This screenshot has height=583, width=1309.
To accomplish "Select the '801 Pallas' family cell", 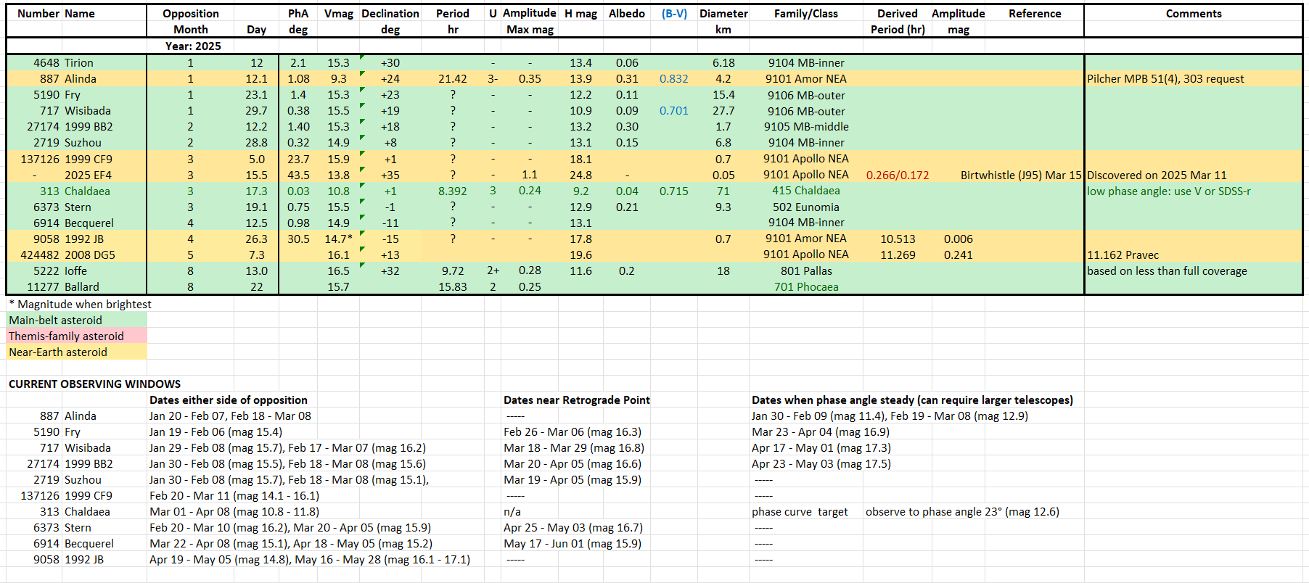I will pos(806,270).
